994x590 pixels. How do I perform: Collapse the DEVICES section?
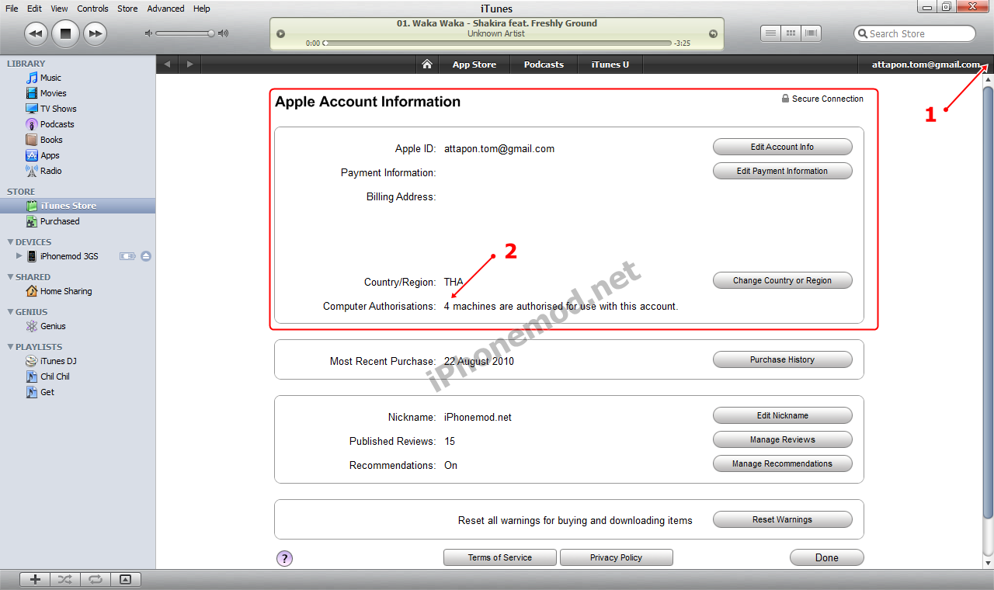click(x=10, y=242)
